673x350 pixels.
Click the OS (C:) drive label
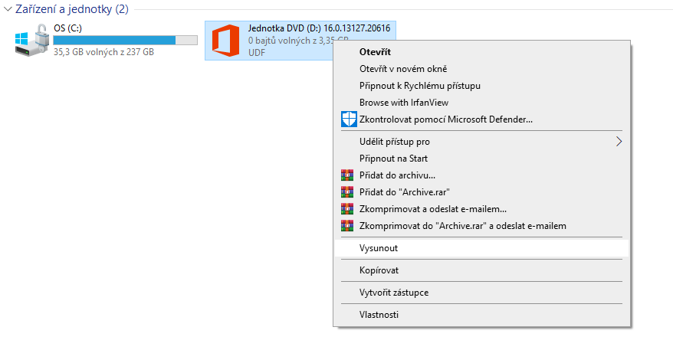pos(67,28)
